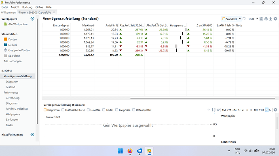Close the Pharma_20250630.portfolio tab
Screen dimensions: 279x156
tap(54, 12)
